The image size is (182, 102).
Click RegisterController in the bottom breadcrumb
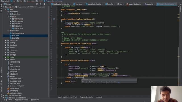(x=87, y=97)
